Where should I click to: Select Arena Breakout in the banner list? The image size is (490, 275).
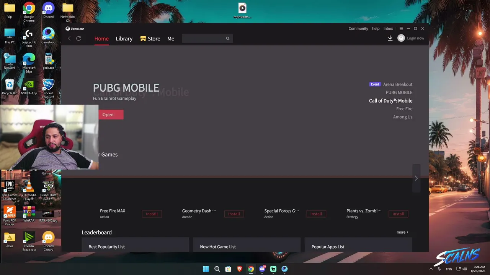398,84
